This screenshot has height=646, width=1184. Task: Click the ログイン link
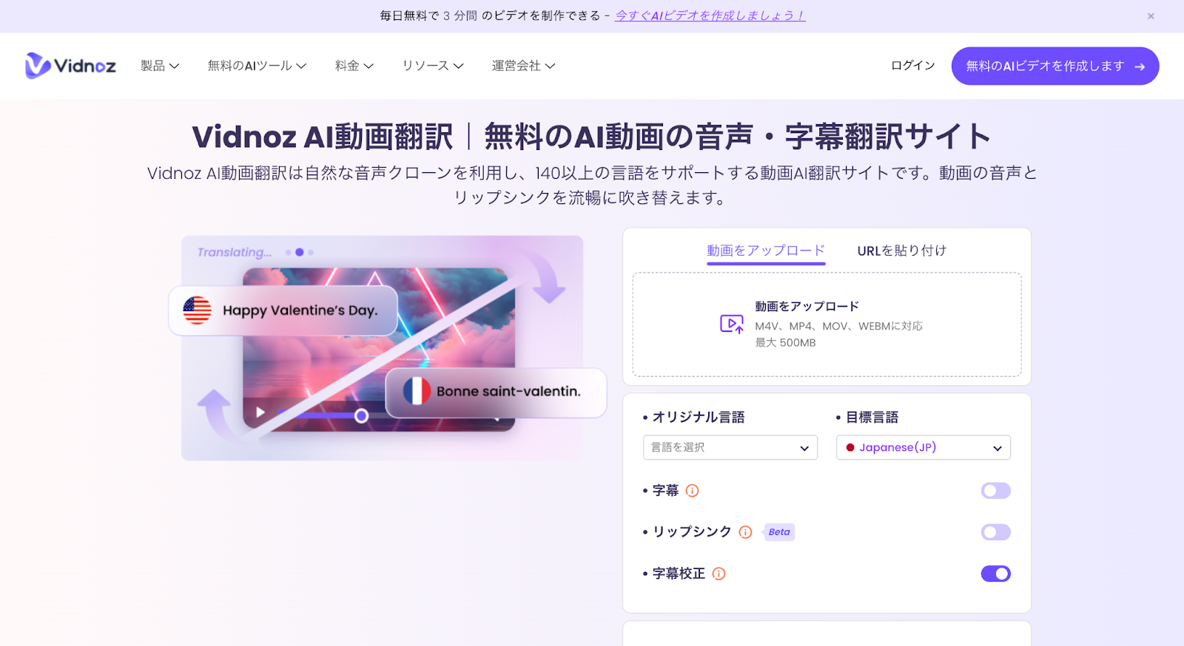pyautogui.click(x=913, y=66)
